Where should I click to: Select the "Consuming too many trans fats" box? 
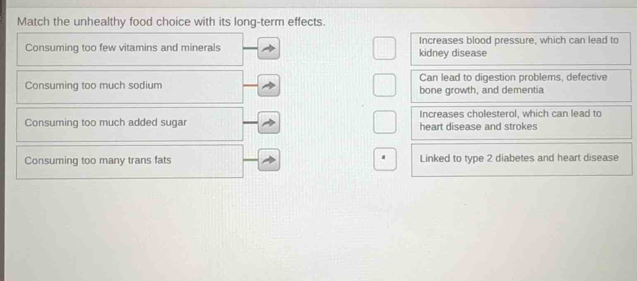pyautogui.click(x=130, y=161)
